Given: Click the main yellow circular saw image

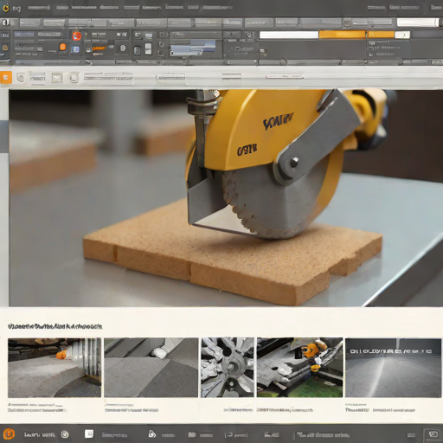Looking at the screenshot, I should [226, 198].
